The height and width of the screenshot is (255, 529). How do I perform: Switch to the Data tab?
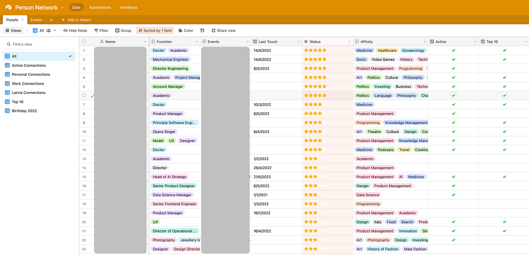pos(76,8)
